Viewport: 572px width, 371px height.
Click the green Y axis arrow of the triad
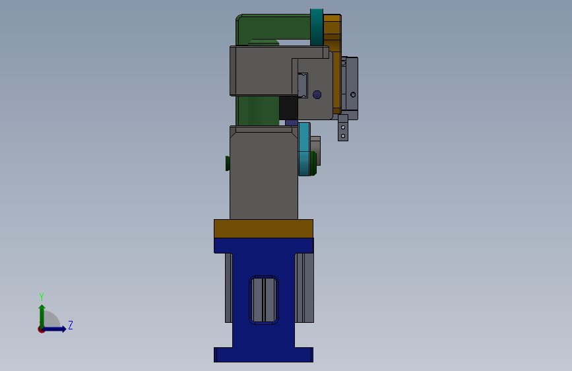(42, 316)
